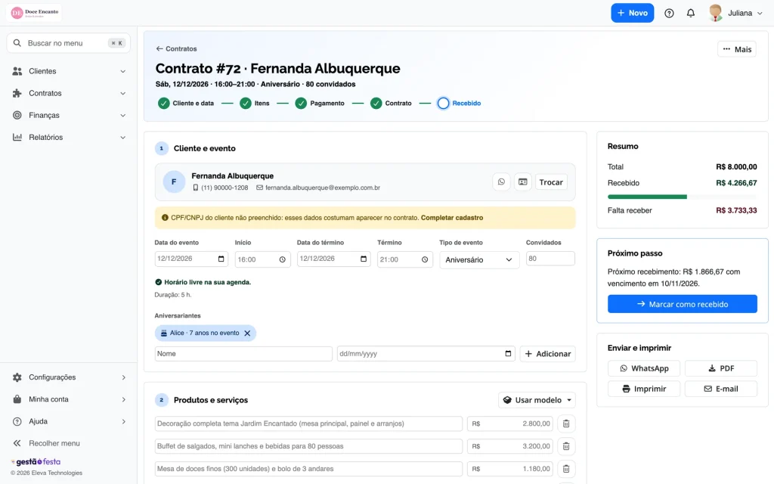Click the Ajuda help icon in sidebar
Viewport: 774px width, 484px height.
[x=17, y=421]
